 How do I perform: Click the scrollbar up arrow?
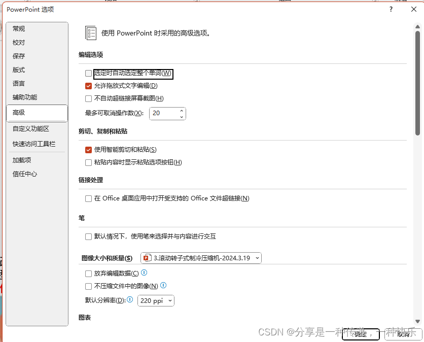click(x=417, y=27)
